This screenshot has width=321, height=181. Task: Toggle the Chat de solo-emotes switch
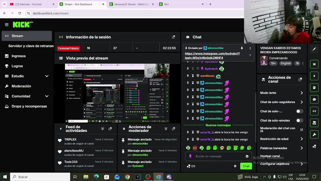tap(300, 121)
